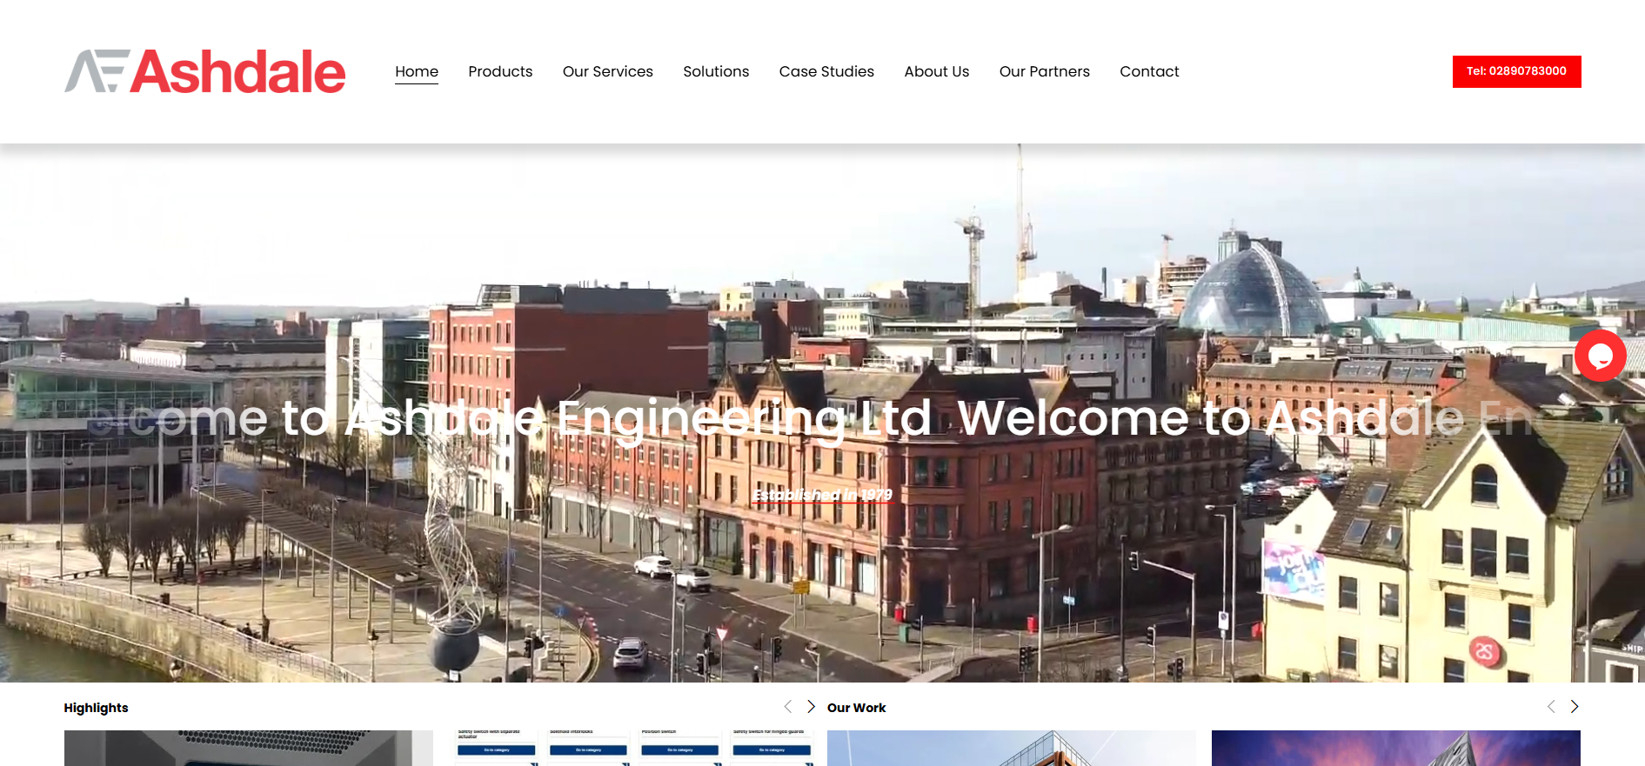Advance Our Work carousel to next
1645x766 pixels.
(1574, 707)
